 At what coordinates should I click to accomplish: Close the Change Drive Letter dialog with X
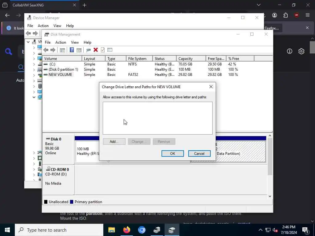coord(211,87)
